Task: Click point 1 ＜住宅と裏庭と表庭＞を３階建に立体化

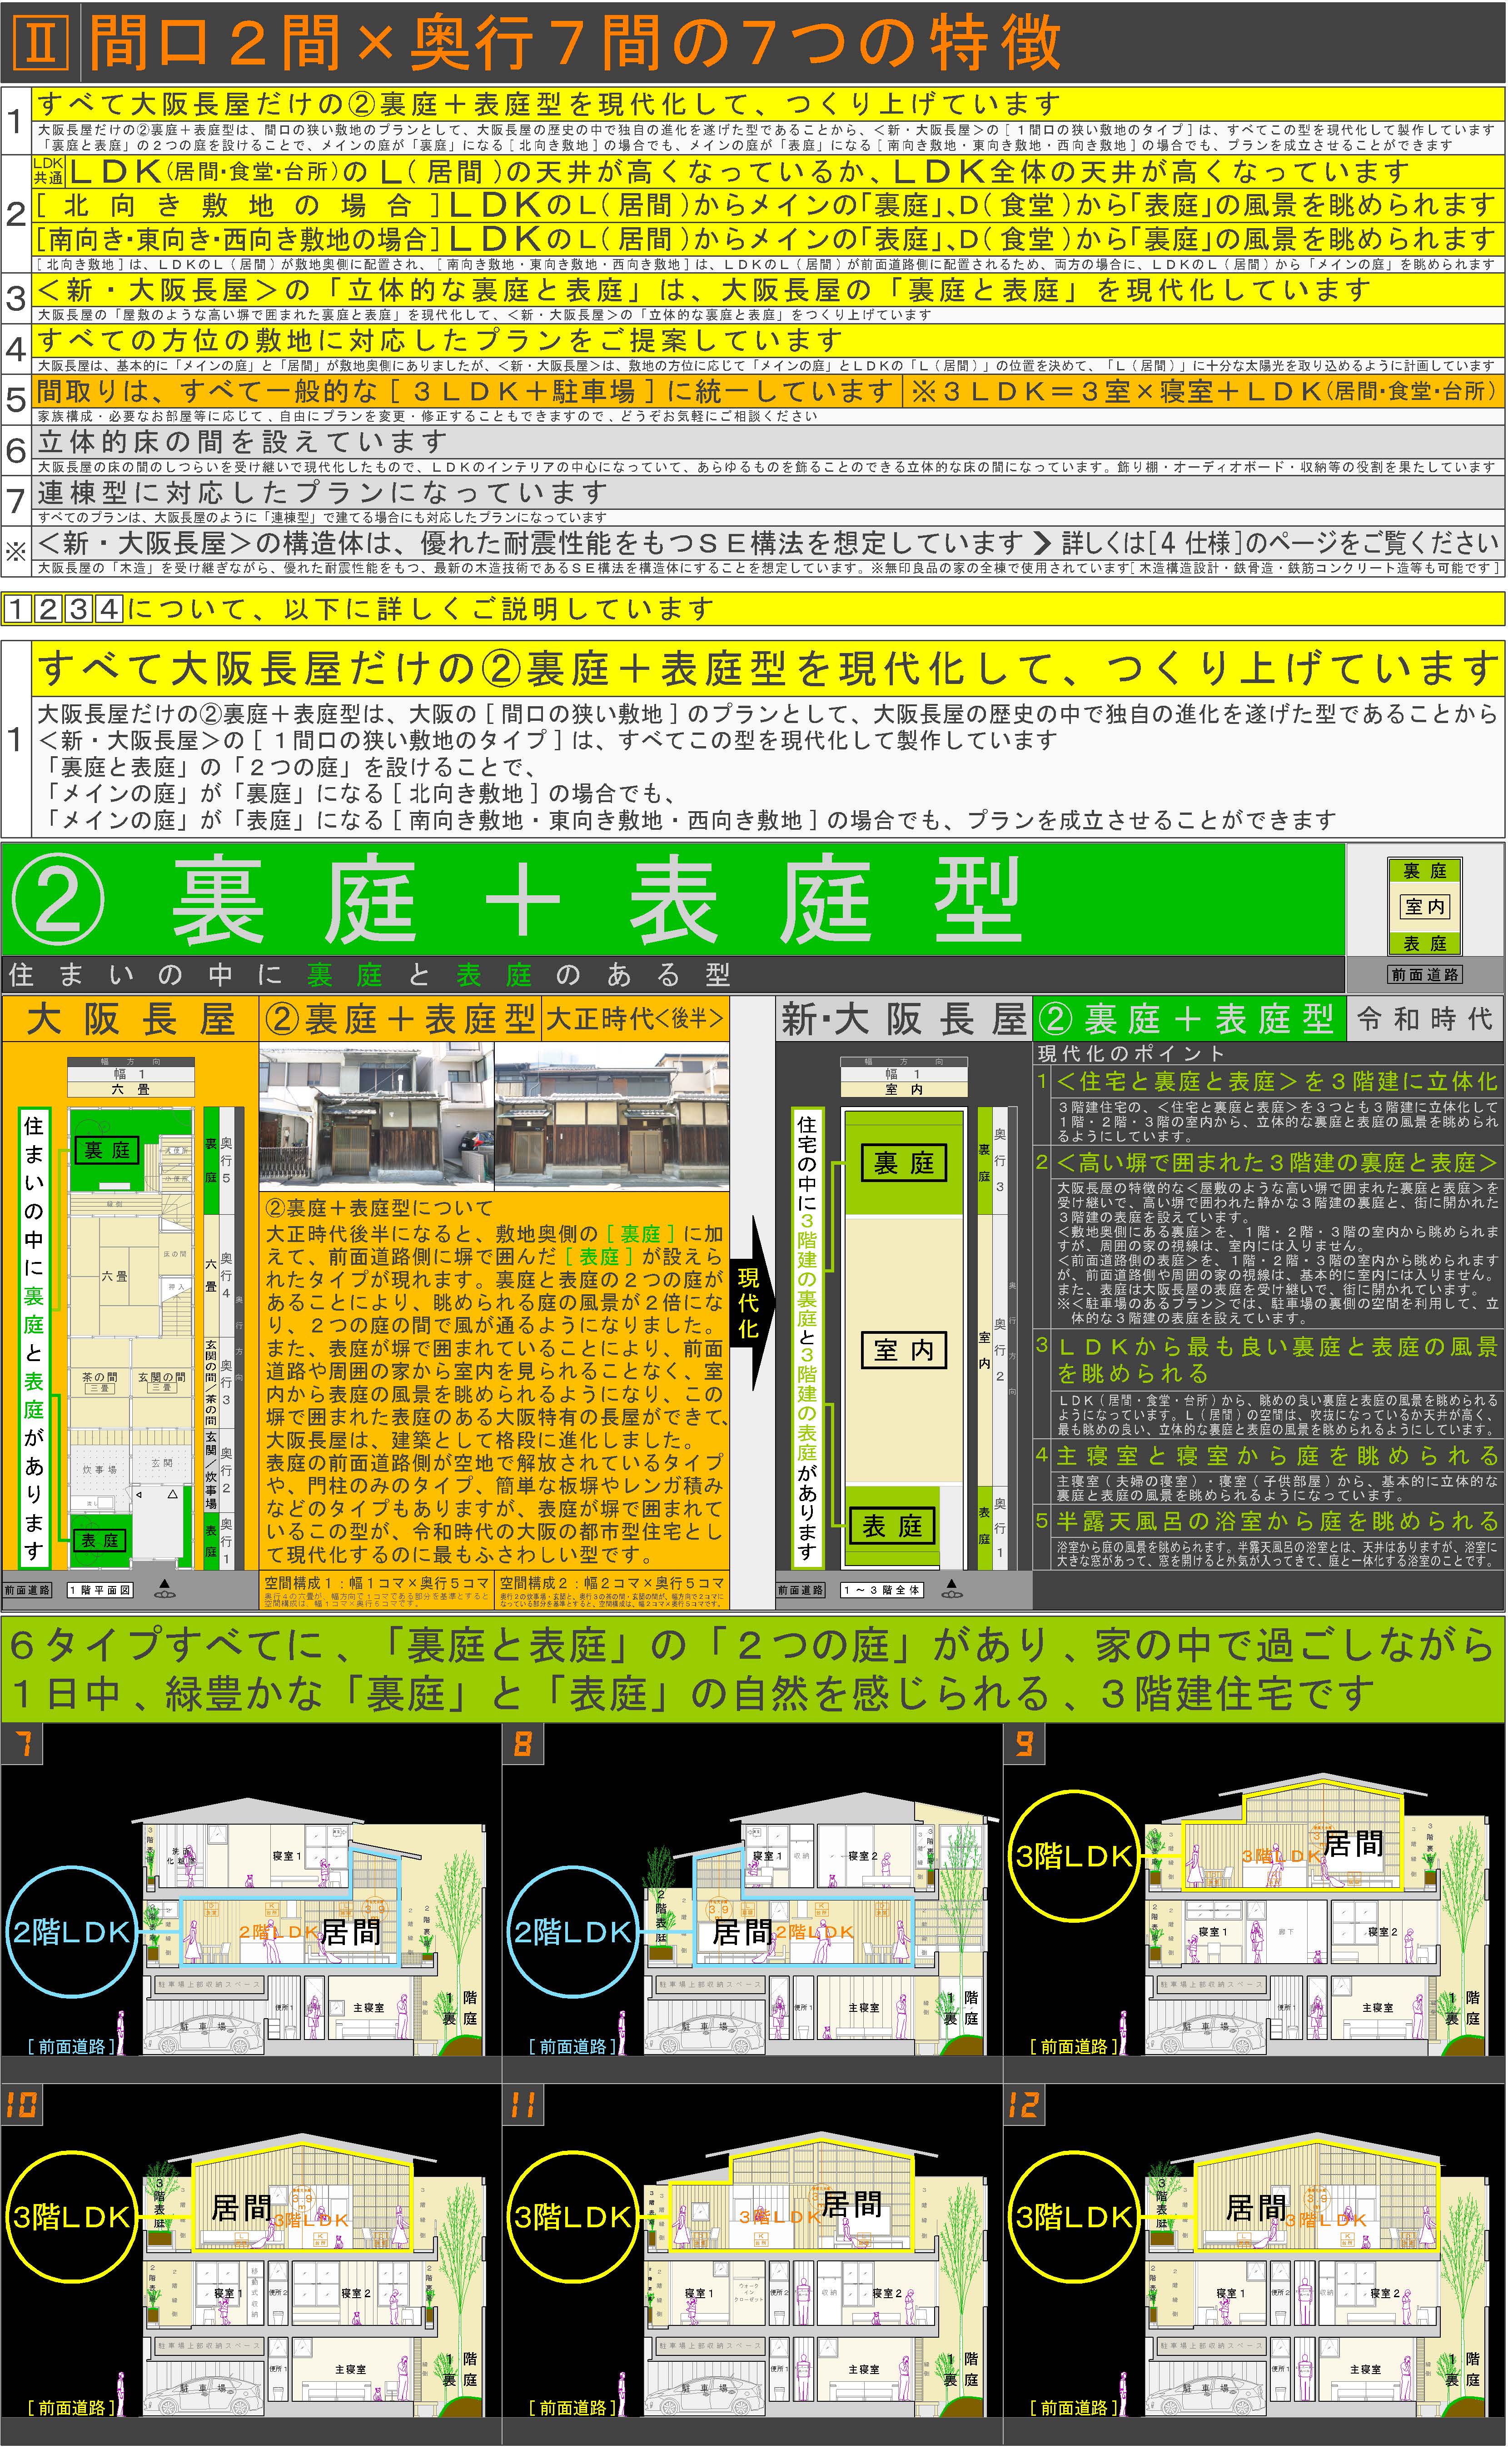Action: [1277, 1081]
